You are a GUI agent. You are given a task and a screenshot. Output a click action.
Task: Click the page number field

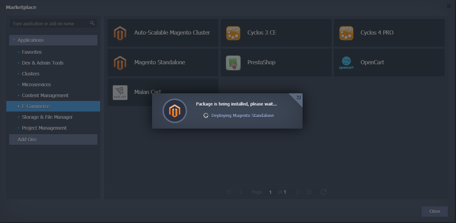coord(270,192)
